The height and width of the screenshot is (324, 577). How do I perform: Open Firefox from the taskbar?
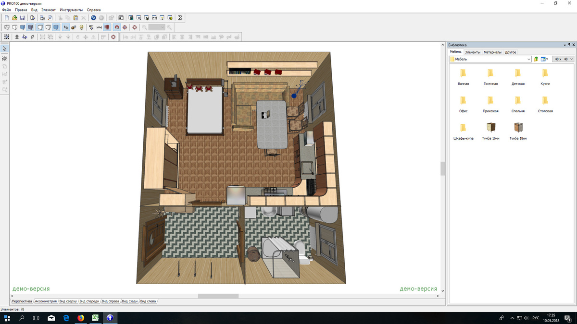pos(81,318)
